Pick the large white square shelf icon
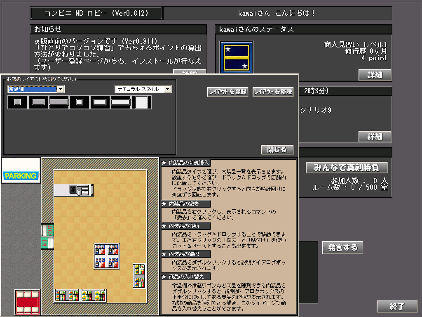 (141, 102)
